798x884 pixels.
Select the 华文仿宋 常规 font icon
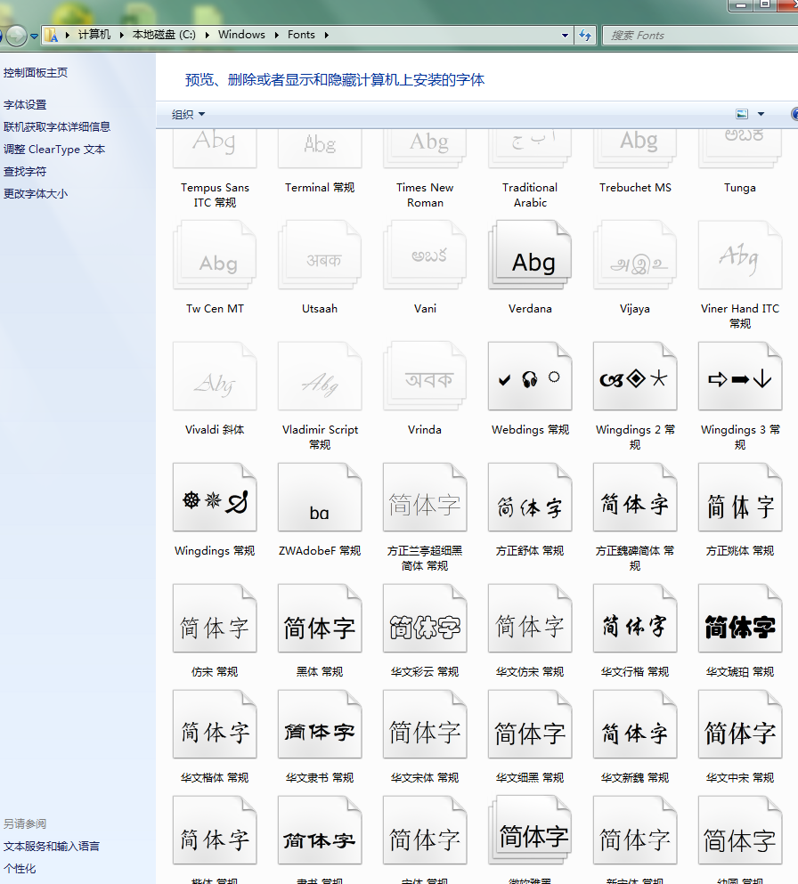[x=530, y=619]
